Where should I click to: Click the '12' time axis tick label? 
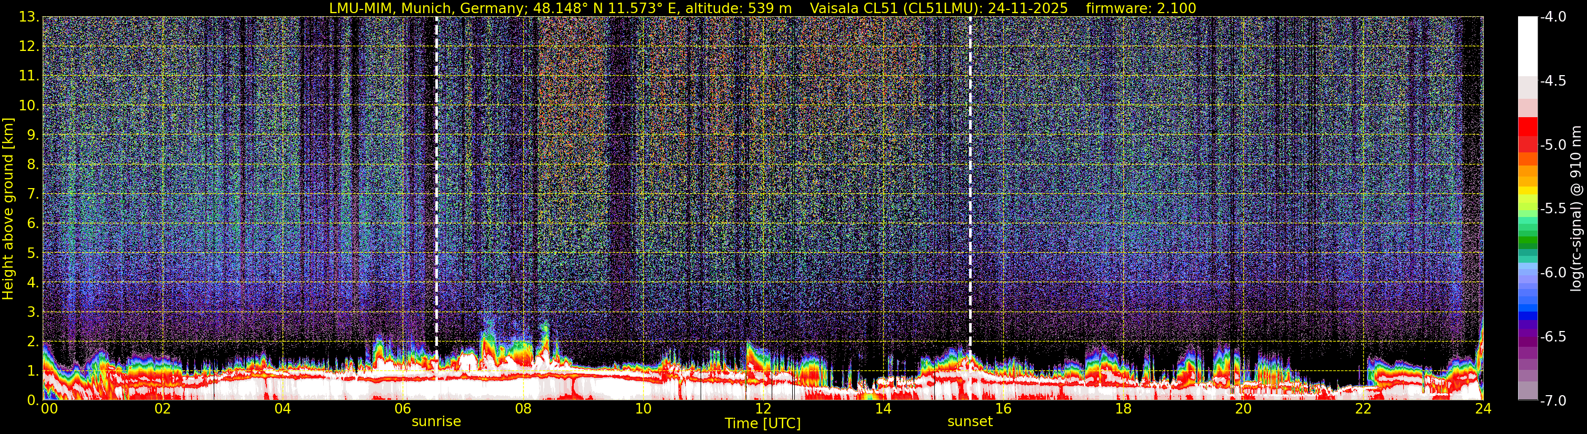pyautogui.click(x=763, y=409)
